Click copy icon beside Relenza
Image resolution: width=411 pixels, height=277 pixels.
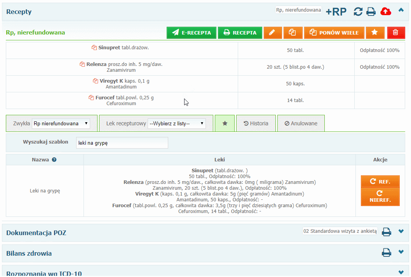pos(82,64)
